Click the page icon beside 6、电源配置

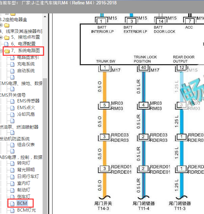tap(6, 44)
